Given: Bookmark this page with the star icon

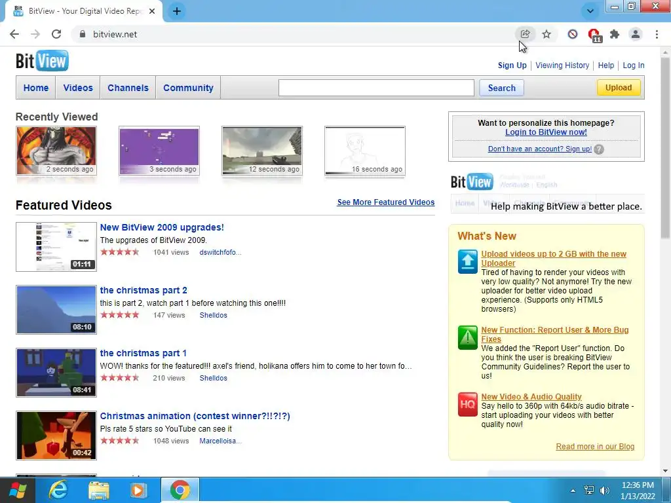Looking at the screenshot, I should [x=546, y=34].
